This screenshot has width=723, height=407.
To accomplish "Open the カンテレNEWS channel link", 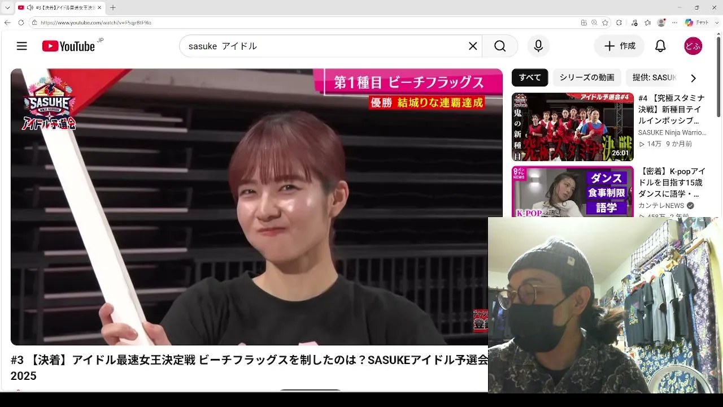I will pyautogui.click(x=661, y=206).
